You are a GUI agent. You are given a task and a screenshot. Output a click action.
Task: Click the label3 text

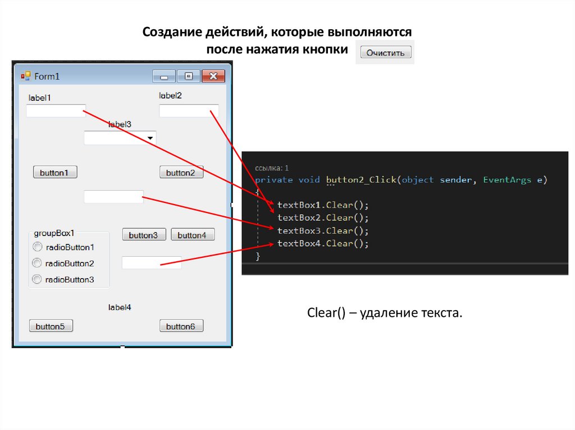(x=120, y=124)
